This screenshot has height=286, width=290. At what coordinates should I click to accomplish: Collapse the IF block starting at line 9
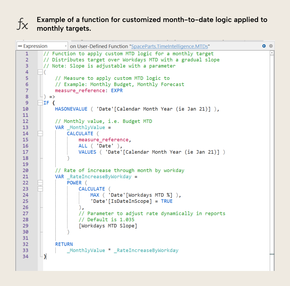[x=41, y=102]
